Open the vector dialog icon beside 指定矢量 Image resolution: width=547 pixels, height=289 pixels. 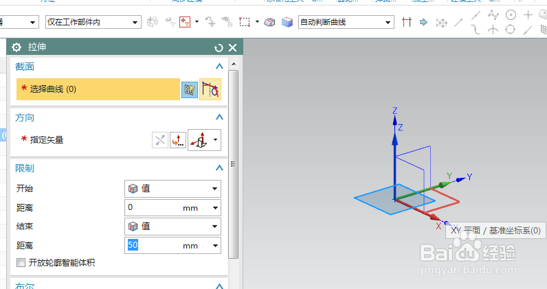click(178, 140)
